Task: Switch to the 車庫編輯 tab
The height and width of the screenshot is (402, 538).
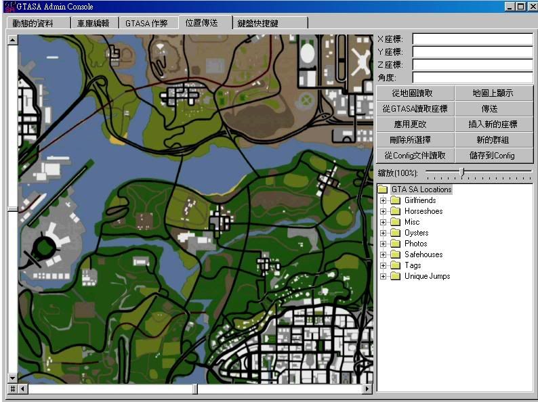Action: pos(93,23)
